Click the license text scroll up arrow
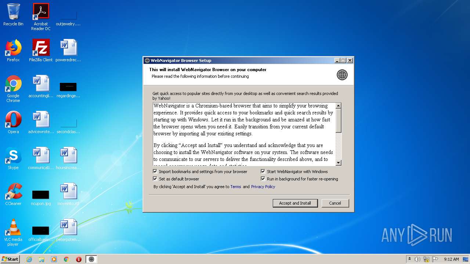 [x=339, y=106]
